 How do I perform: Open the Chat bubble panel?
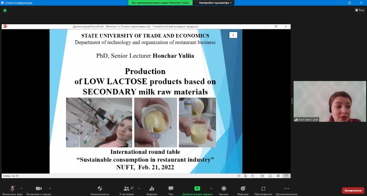[171, 188]
